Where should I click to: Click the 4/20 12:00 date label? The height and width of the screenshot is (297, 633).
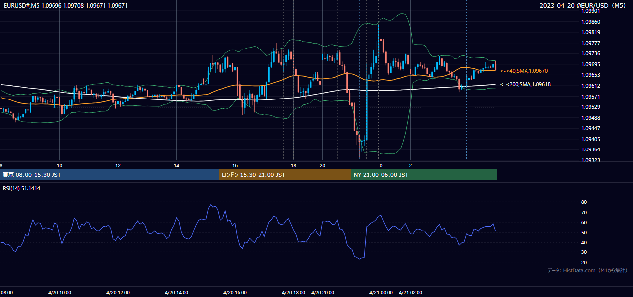pyautogui.click(x=118, y=293)
